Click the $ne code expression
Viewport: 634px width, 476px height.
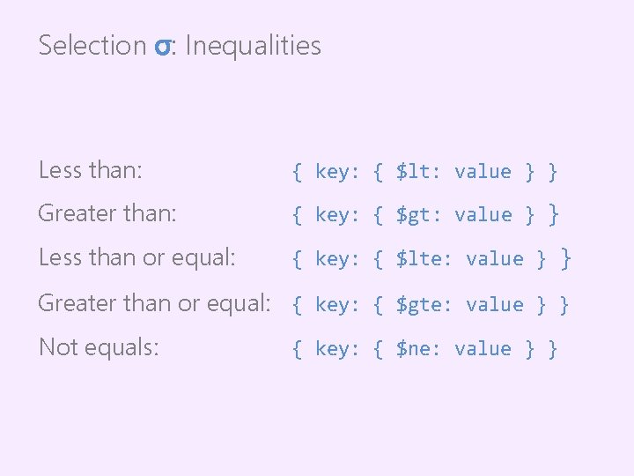coord(424,349)
